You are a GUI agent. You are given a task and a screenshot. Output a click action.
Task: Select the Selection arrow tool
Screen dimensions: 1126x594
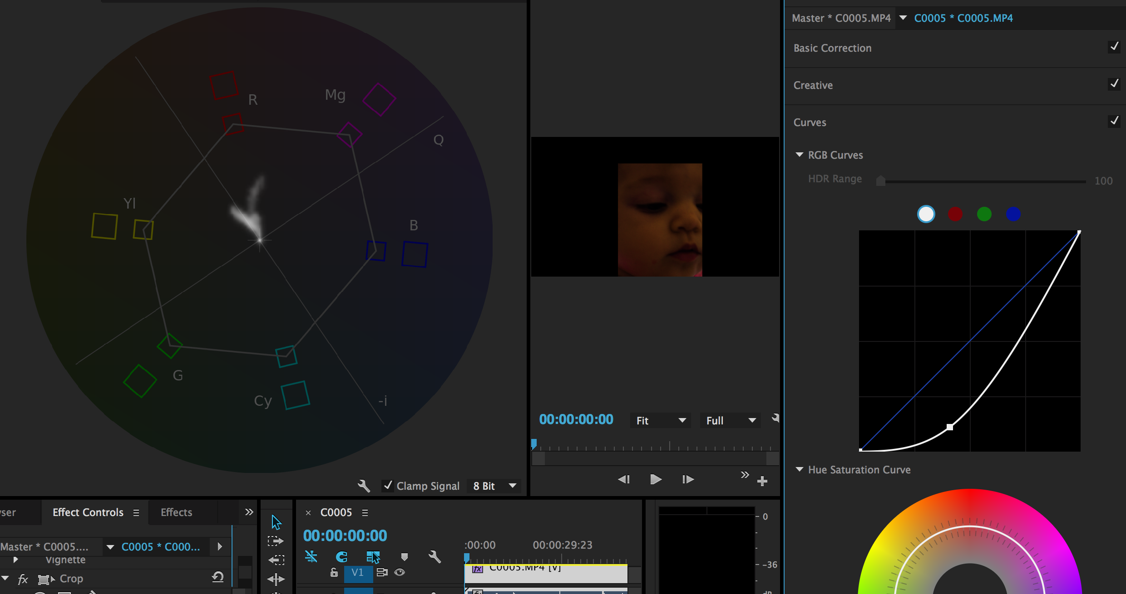tap(276, 522)
